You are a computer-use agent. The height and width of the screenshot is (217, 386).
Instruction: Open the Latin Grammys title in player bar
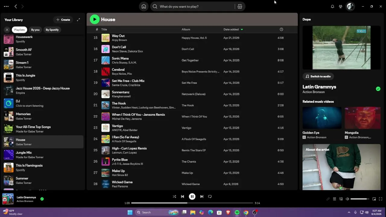tap(26, 197)
